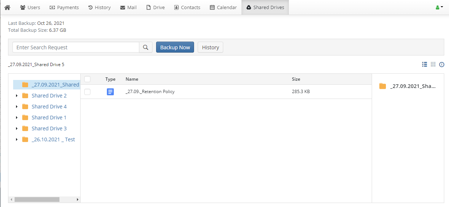Open the Calendar tab
This screenshot has width=449, height=207.
pos(223,7)
